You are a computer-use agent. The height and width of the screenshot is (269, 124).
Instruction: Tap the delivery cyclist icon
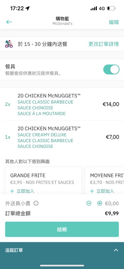pyautogui.click(x=9, y=44)
